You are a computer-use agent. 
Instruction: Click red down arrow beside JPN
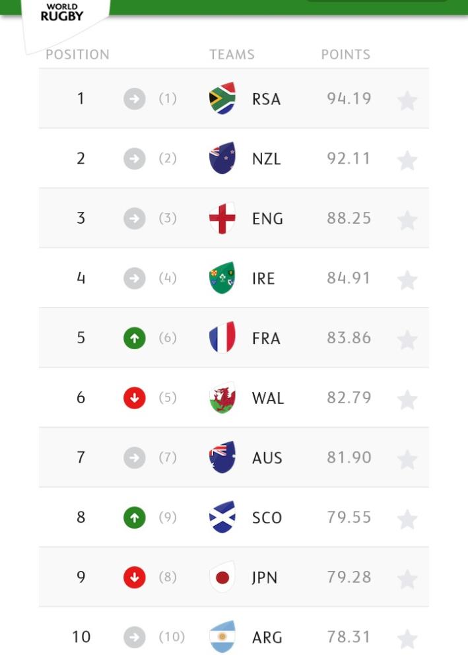point(134,577)
